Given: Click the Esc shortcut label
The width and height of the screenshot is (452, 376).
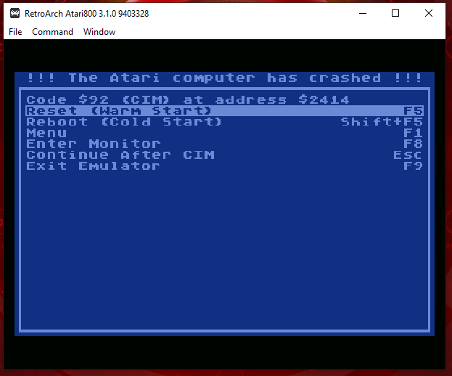Looking at the screenshot, I should 408,155.
